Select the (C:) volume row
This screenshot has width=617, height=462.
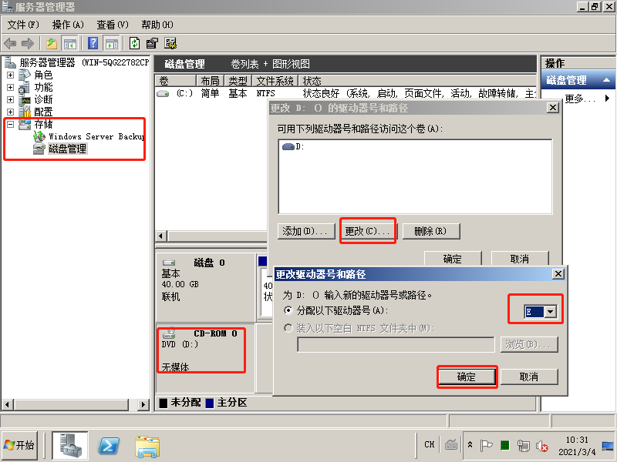coord(346,93)
